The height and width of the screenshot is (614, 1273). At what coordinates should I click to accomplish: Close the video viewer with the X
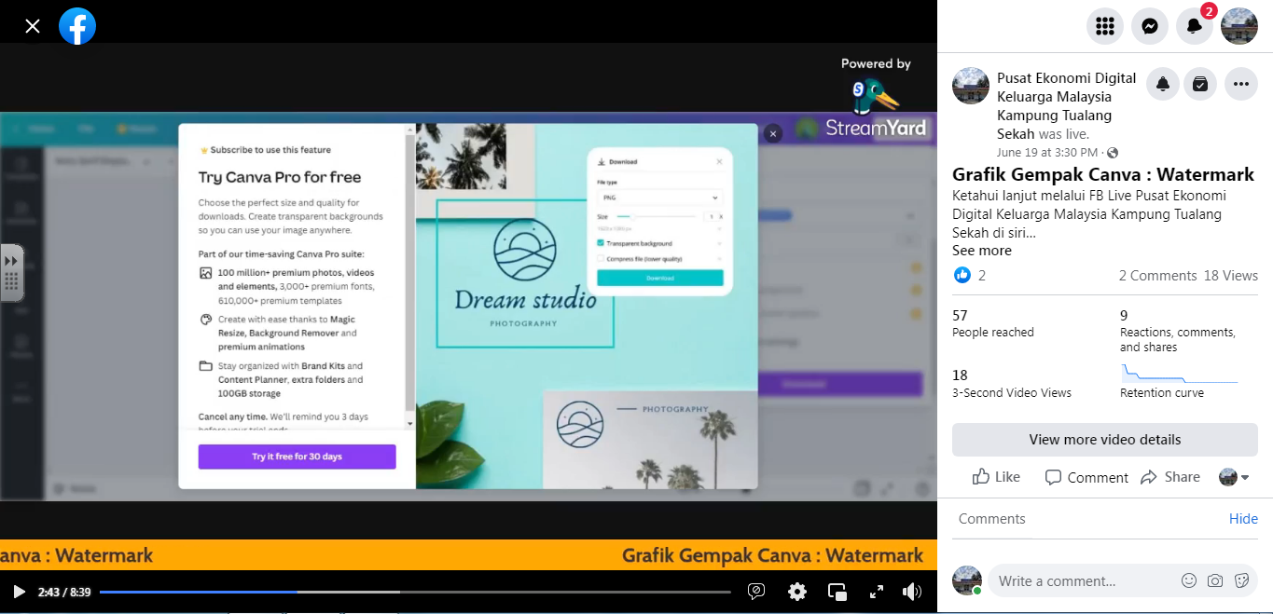(x=33, y=26)
